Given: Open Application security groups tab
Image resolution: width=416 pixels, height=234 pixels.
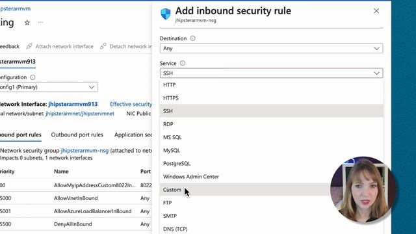Looking at the screenshot, I should click(133, 135).
